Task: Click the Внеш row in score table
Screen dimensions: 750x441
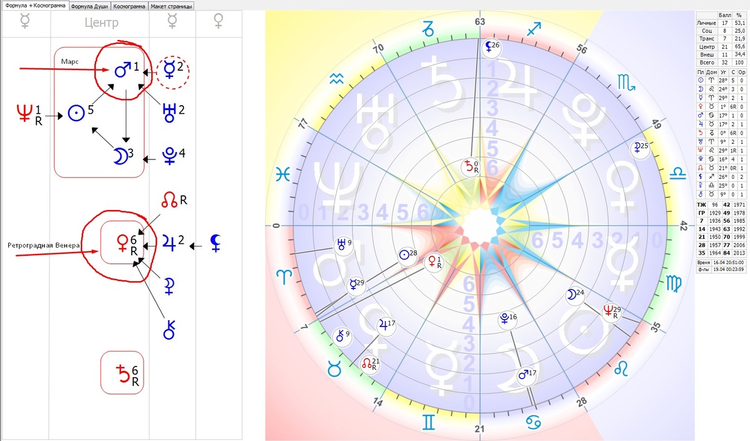Action: pyautogui.click(x=721, y=54)
